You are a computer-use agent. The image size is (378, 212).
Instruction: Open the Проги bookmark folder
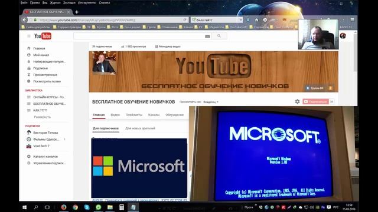point(149,27)
